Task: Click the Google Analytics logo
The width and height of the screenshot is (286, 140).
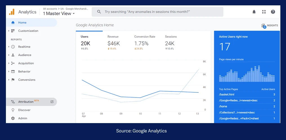Action: pyautogui.click(x=12, y=12)
